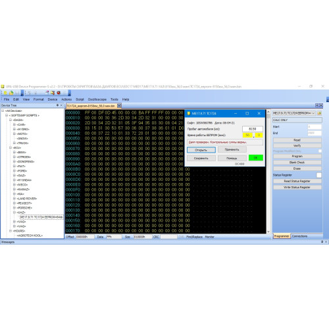The image size is (329, 329).
Task: Click the red bug debug toolbar icon
Action: point(59,93)
